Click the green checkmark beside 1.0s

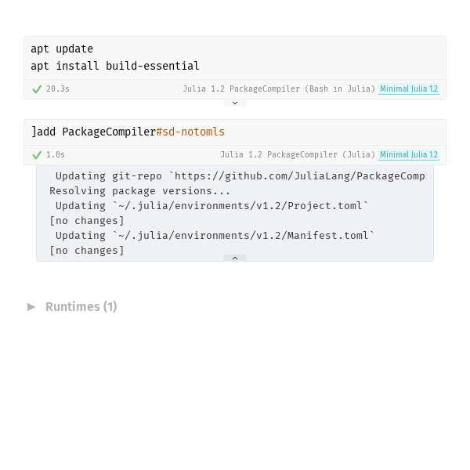click(x=37, y=155)
